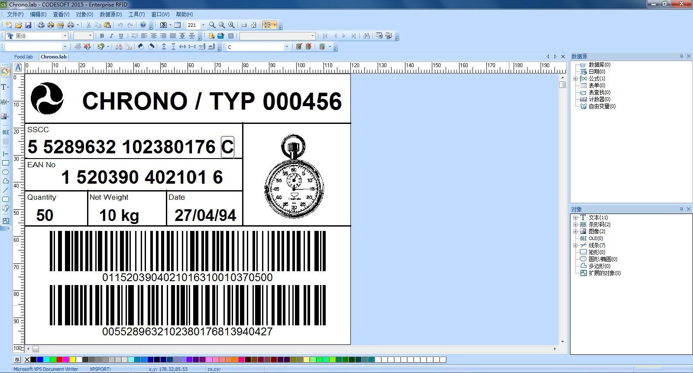
Task: Click the magnifier icon right of the zoom box
Action: [x=212, y=25]
